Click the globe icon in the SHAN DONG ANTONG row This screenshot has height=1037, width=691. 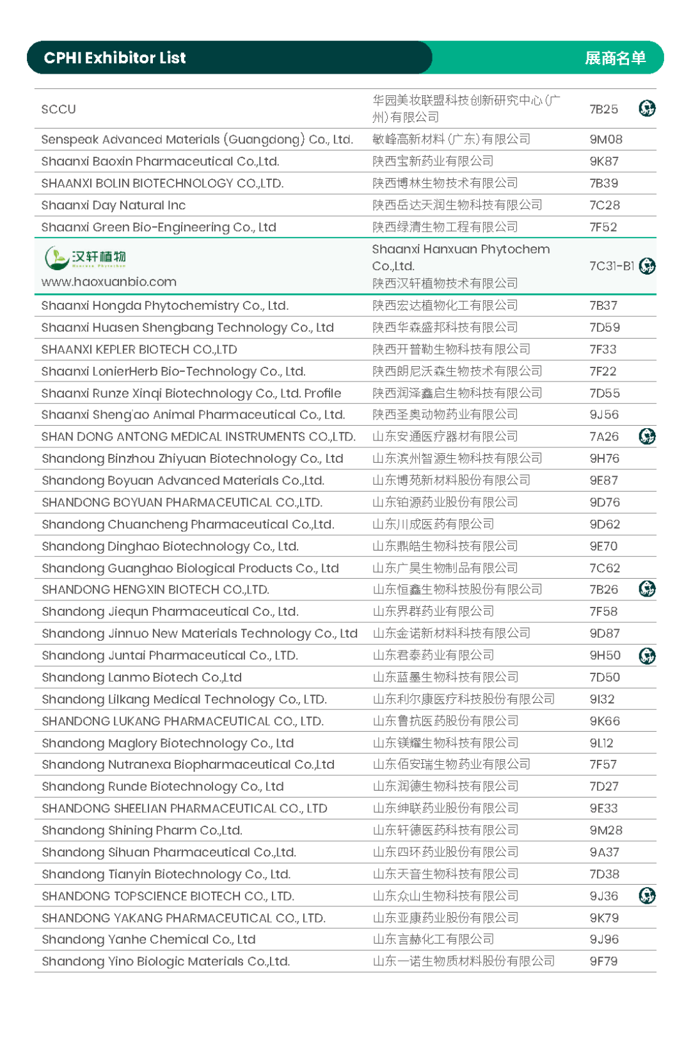point(647,437)
